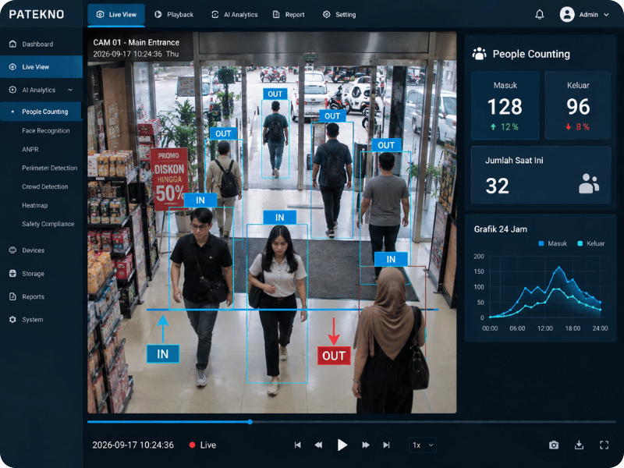
Task: Click the rewind button
Action: (x=318, y=445)
